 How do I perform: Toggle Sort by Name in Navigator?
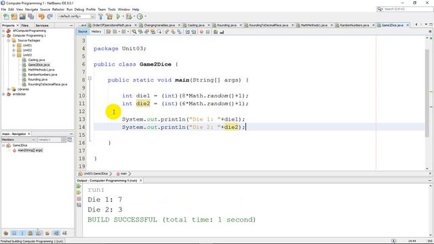coord(56,233)
